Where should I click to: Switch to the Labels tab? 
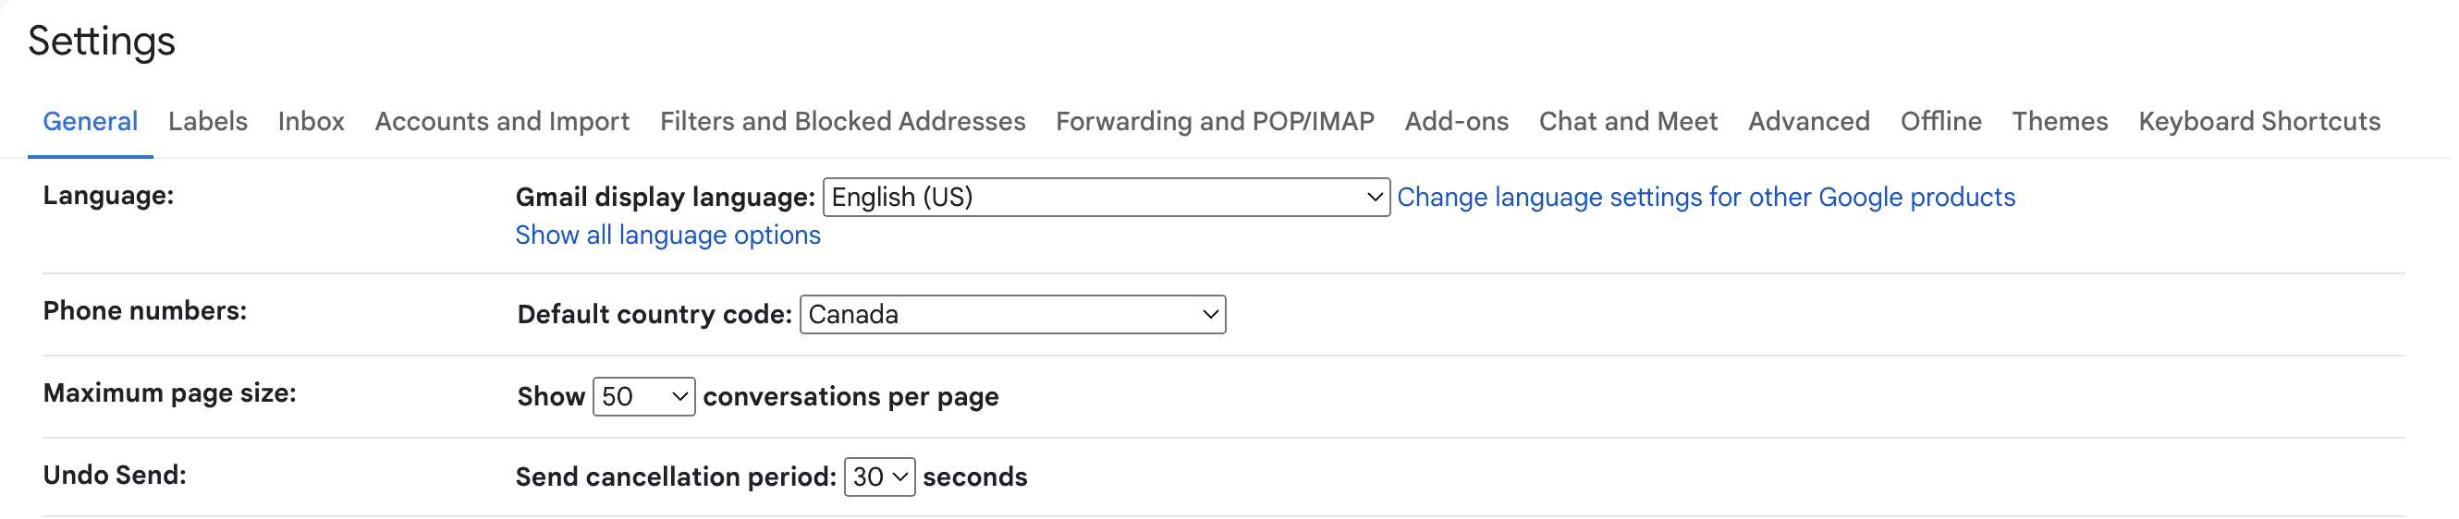[208, 121]
